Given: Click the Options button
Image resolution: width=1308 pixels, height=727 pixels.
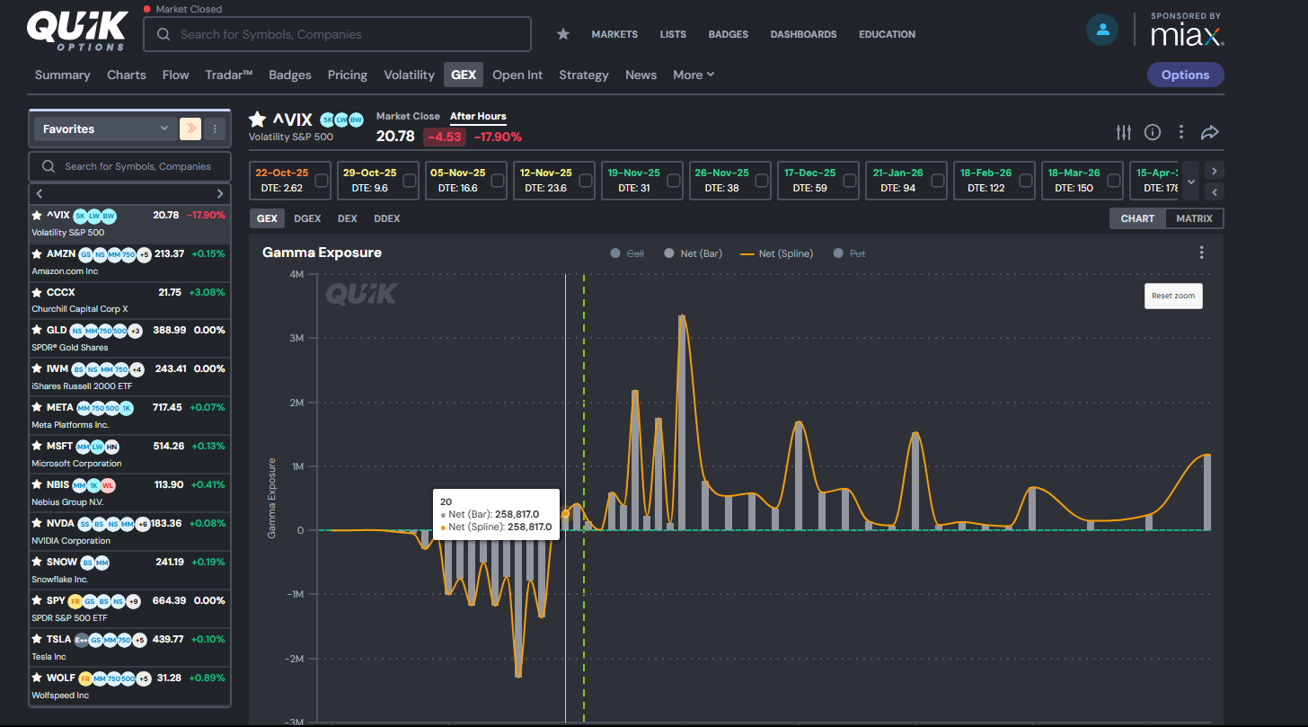Looking at the screenshot, I should click(1185, 75).
